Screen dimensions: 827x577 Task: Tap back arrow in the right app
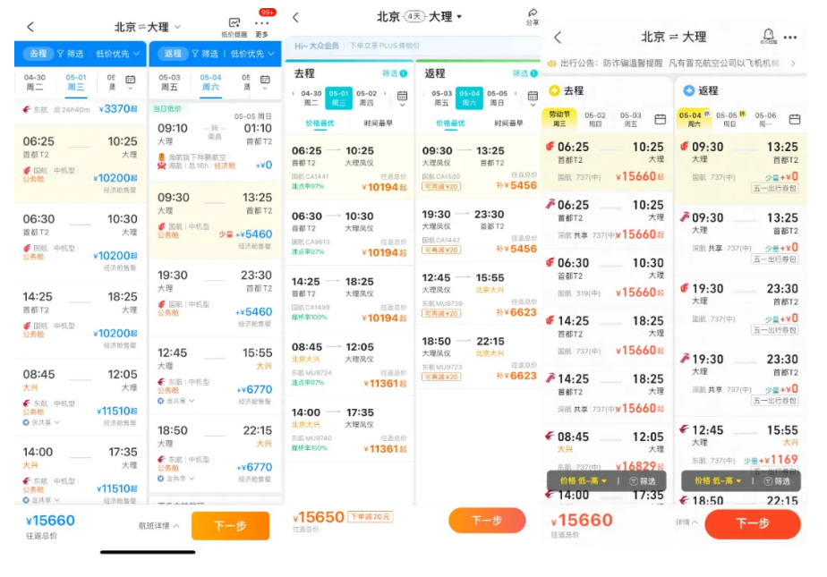point(558,38)
